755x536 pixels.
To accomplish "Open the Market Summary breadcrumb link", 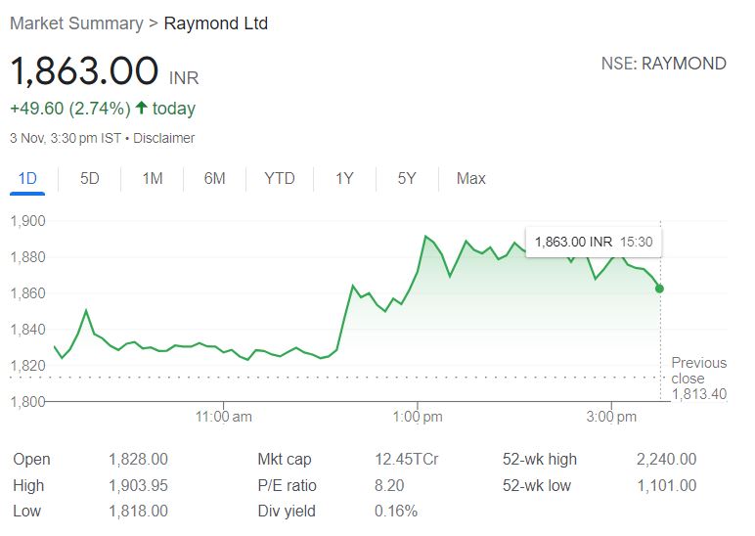I will pyautogui.click(x=75, y=23).
